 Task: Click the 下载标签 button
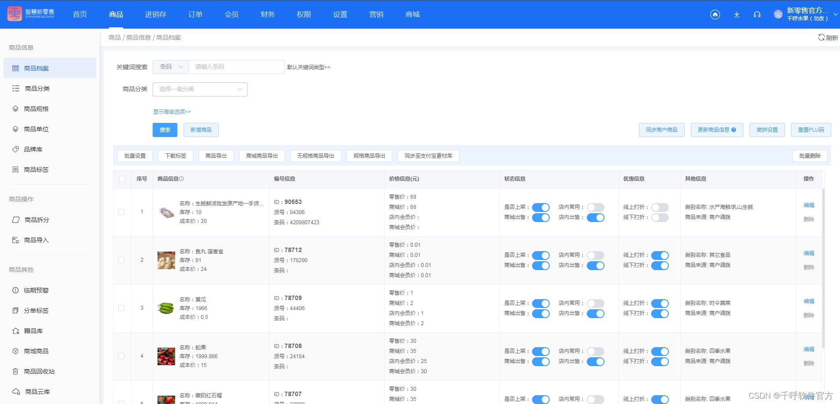click(176, 156)
